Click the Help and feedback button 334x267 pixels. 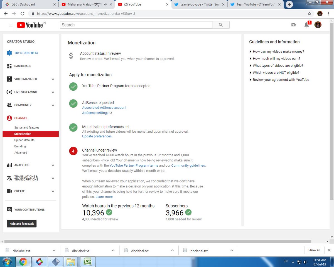click(21, 224)
